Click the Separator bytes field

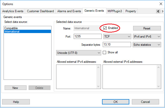(x=117, y=45)
